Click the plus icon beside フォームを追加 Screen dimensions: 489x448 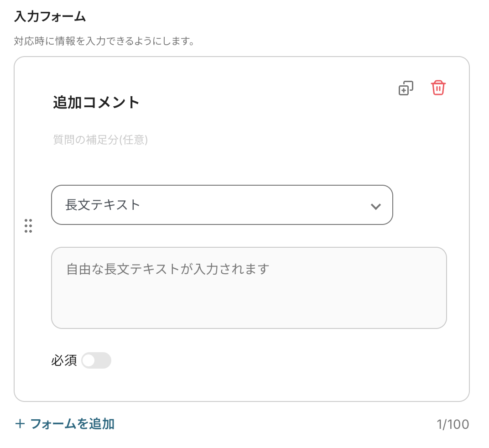click(20, 424)
